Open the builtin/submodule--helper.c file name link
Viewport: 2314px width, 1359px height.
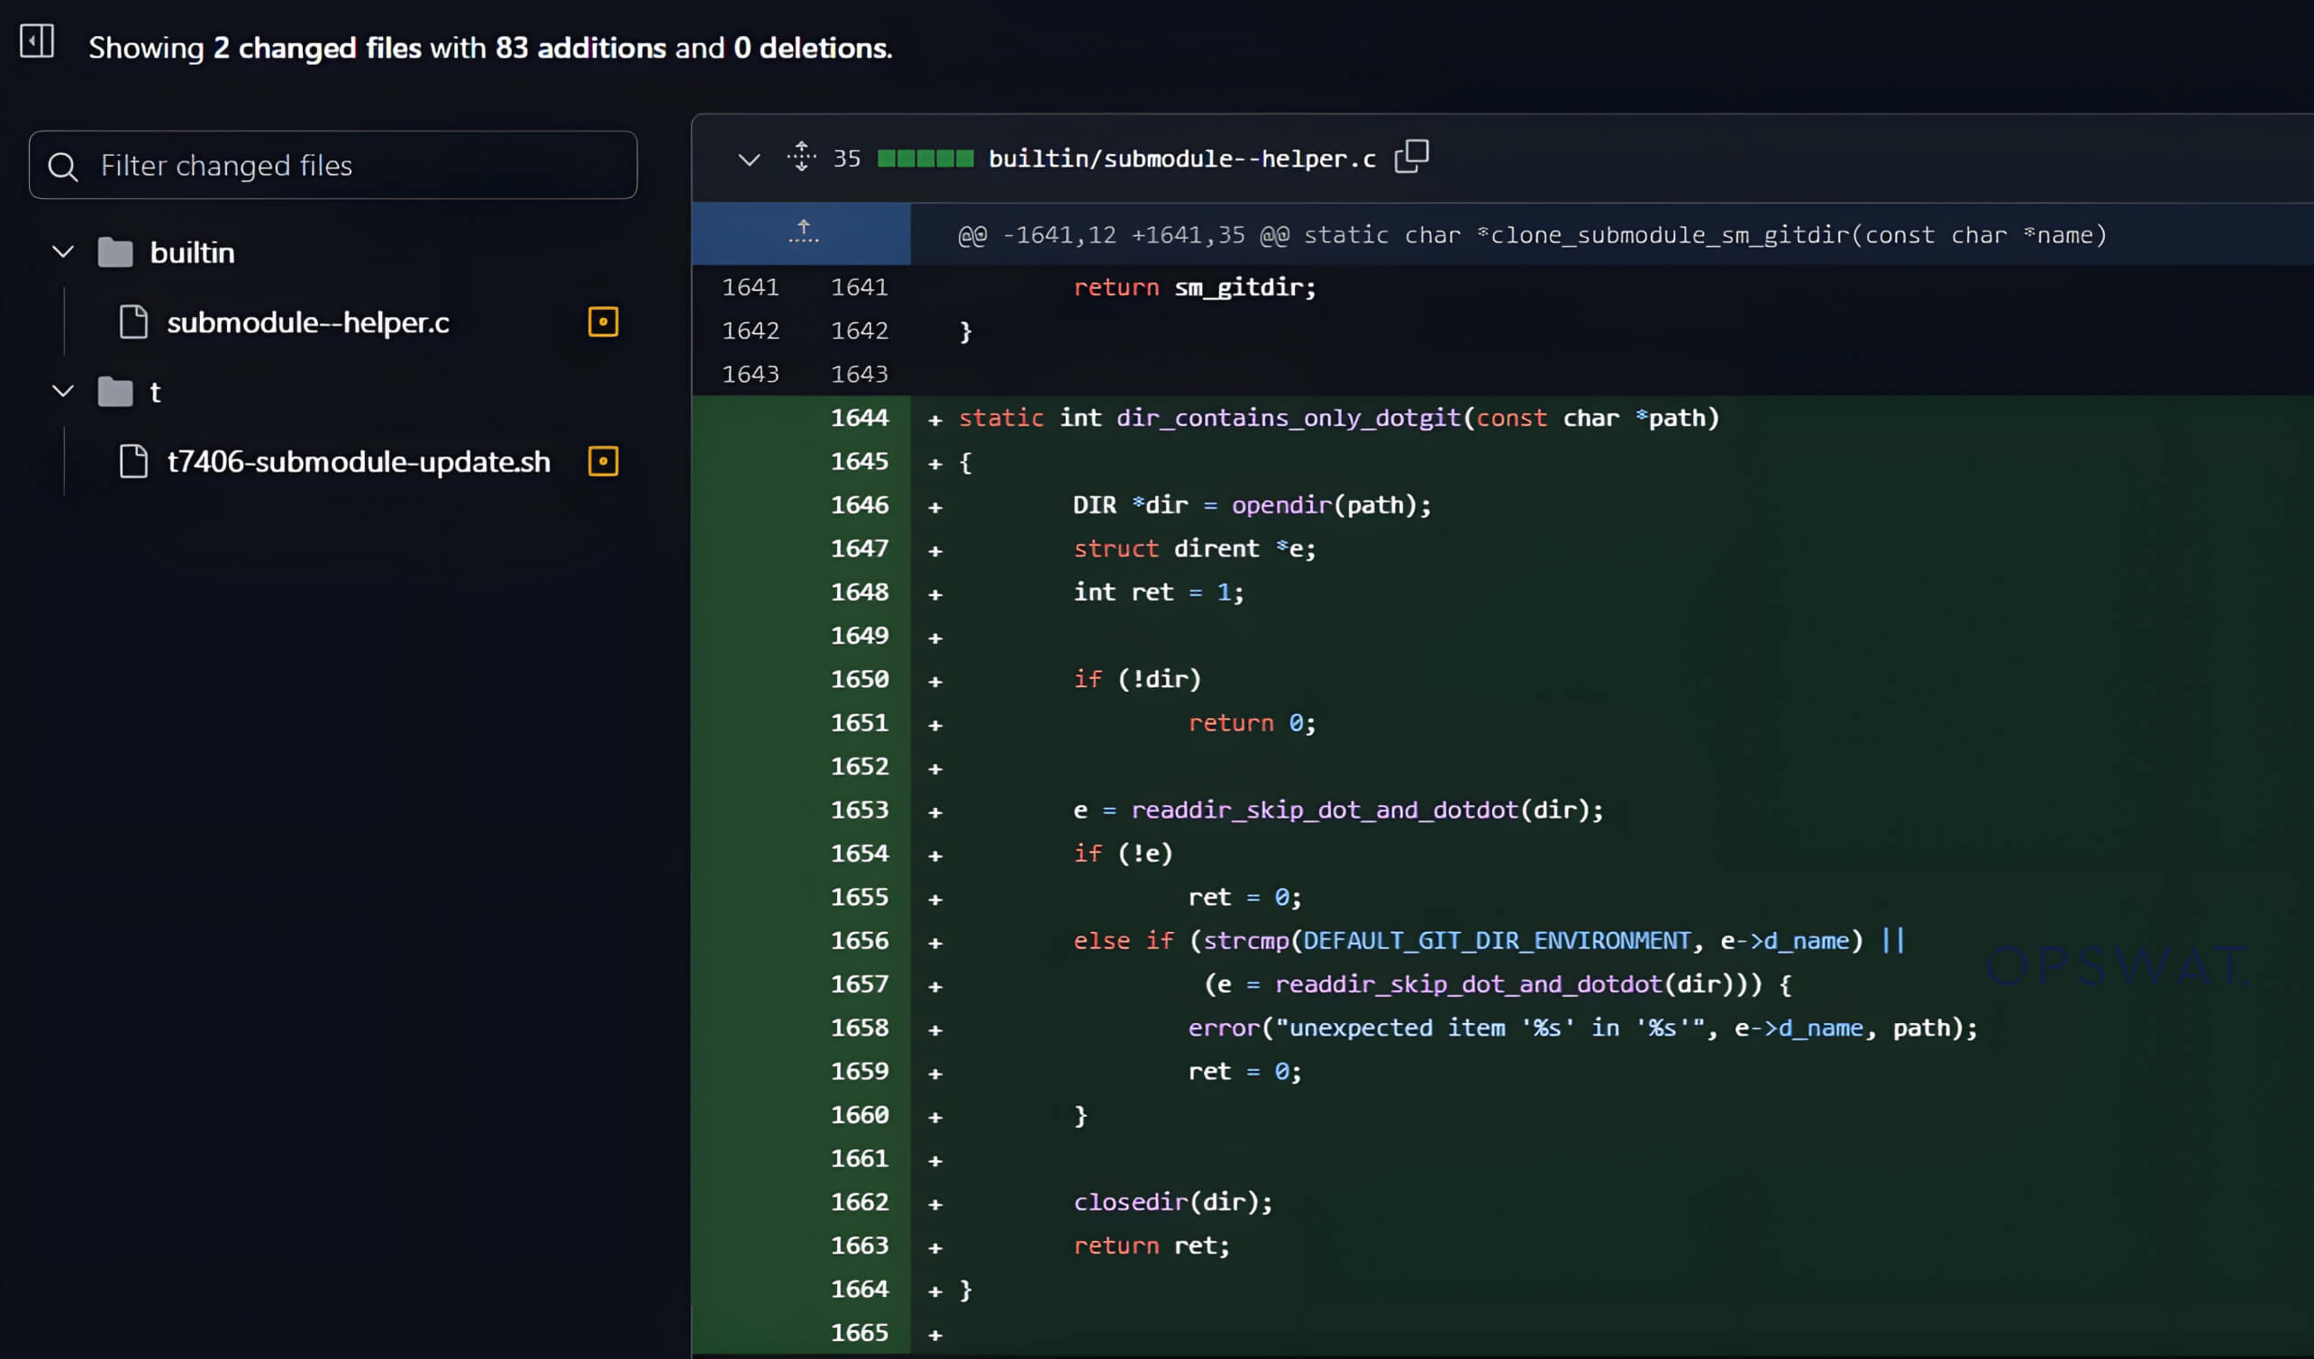1180,157
